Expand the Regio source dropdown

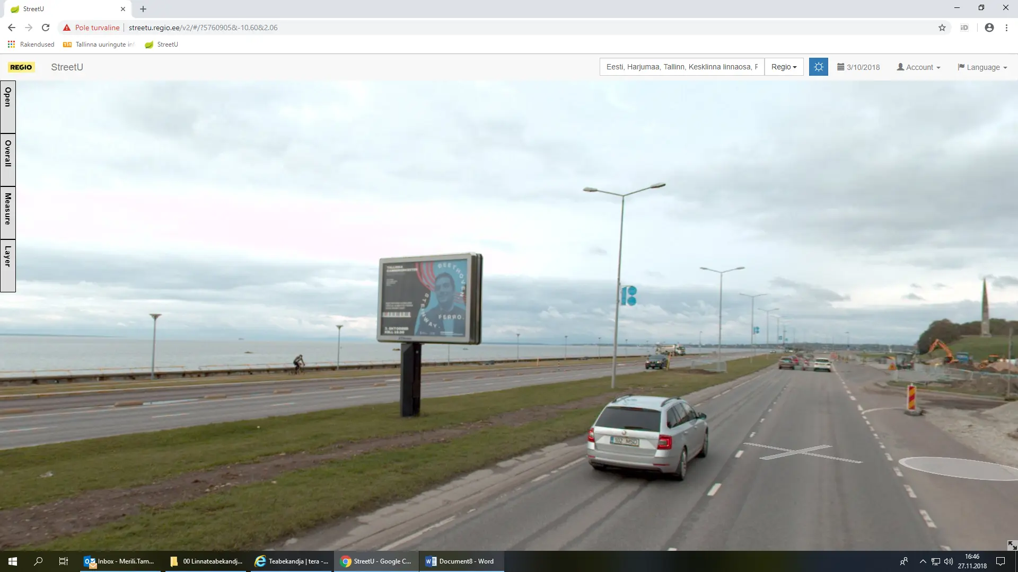point(784,67)
